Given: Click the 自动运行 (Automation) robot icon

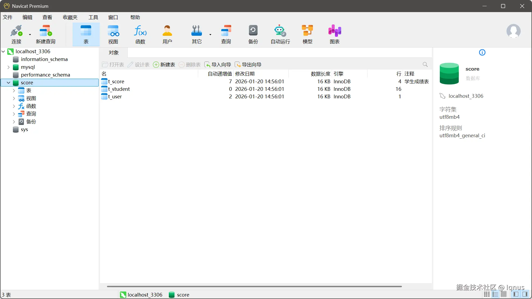Looking at the screenshot, I should [280, 34].
